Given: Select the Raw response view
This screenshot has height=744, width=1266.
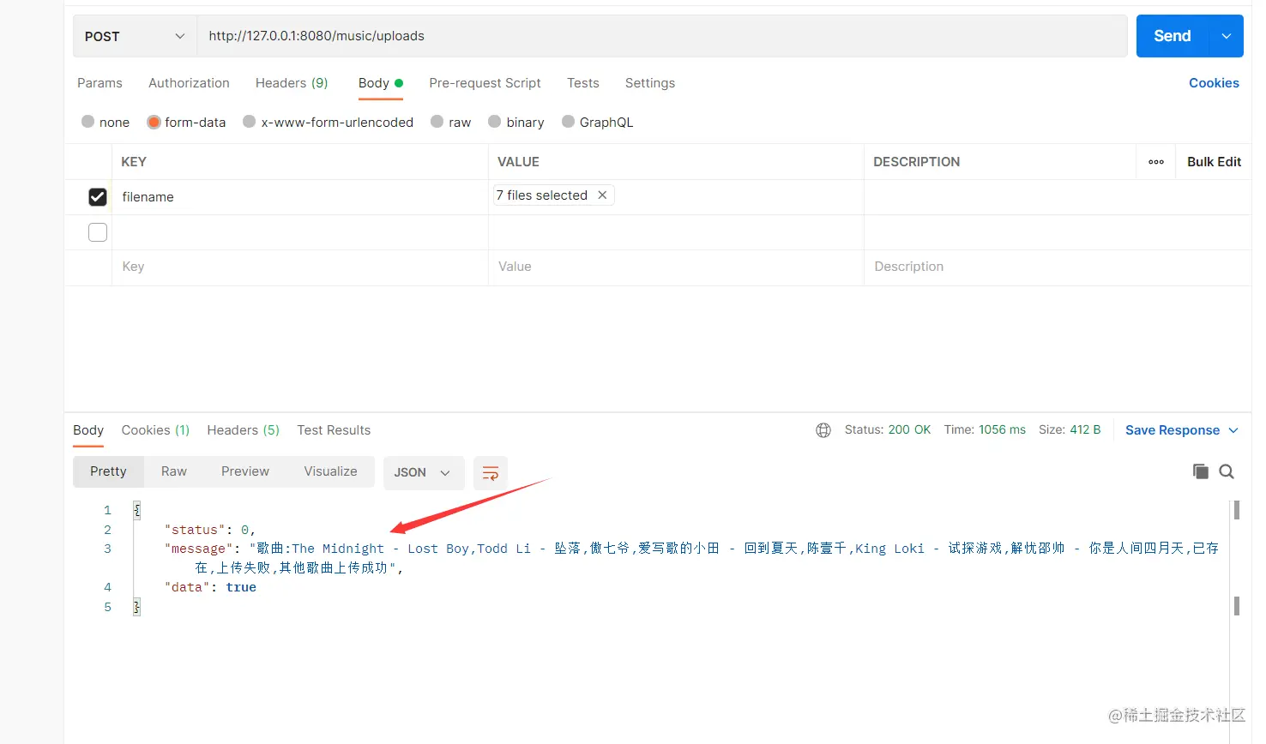Looking at the screenshot, I should (x=174, y=471).
